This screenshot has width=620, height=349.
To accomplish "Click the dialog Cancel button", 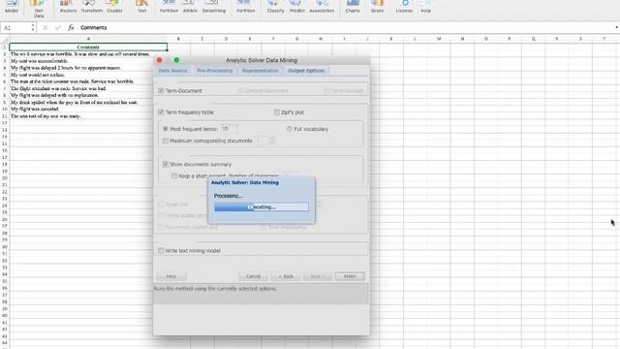I will pos(254,276).
